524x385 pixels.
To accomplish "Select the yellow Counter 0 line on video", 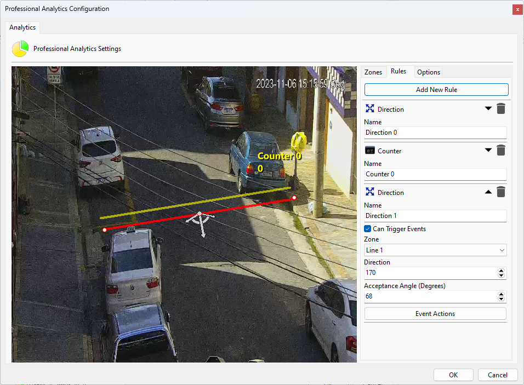I will tap(195, 203).
